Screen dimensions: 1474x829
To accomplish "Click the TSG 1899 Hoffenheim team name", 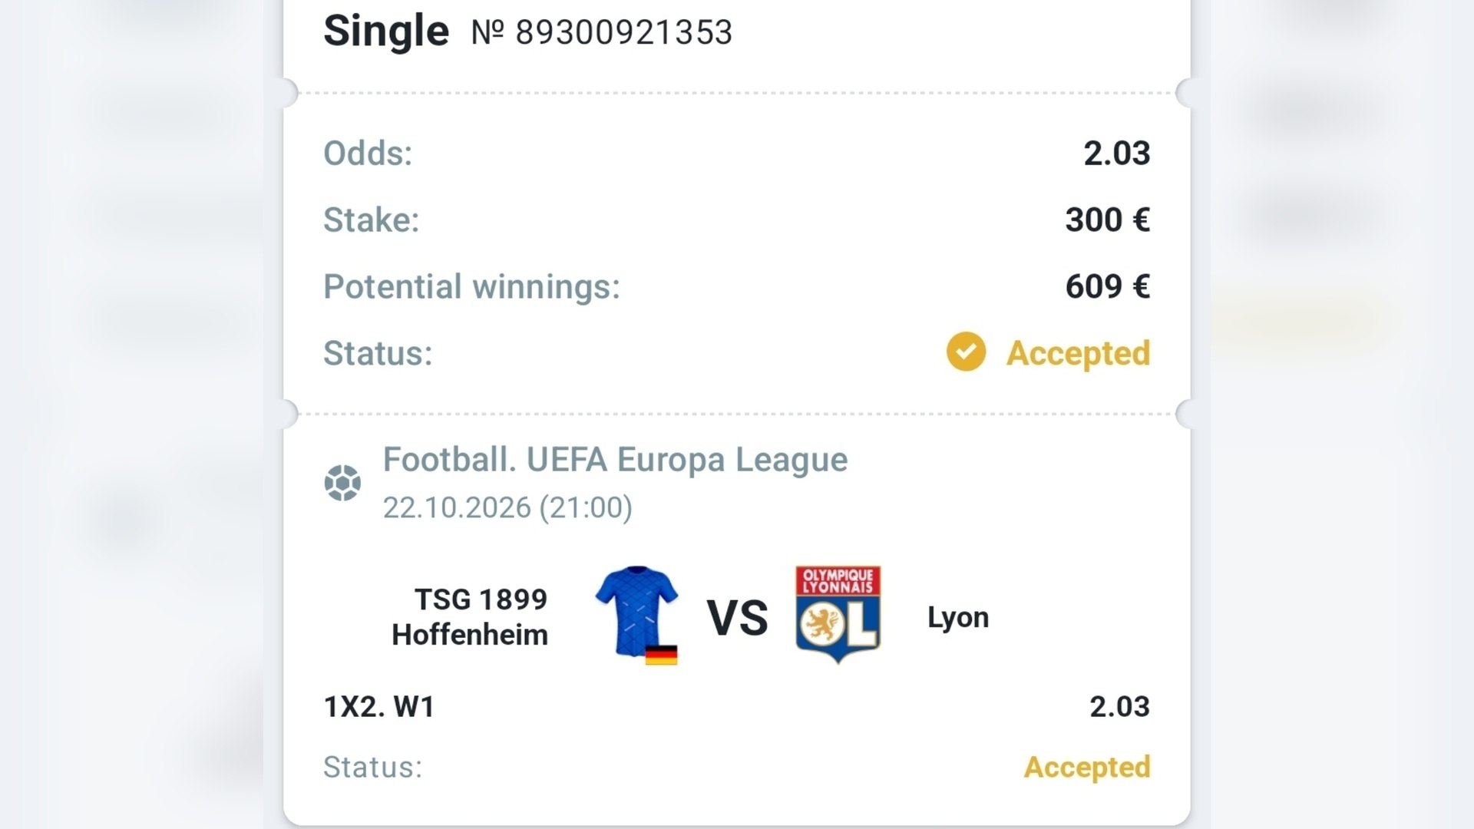I will 470,617.
